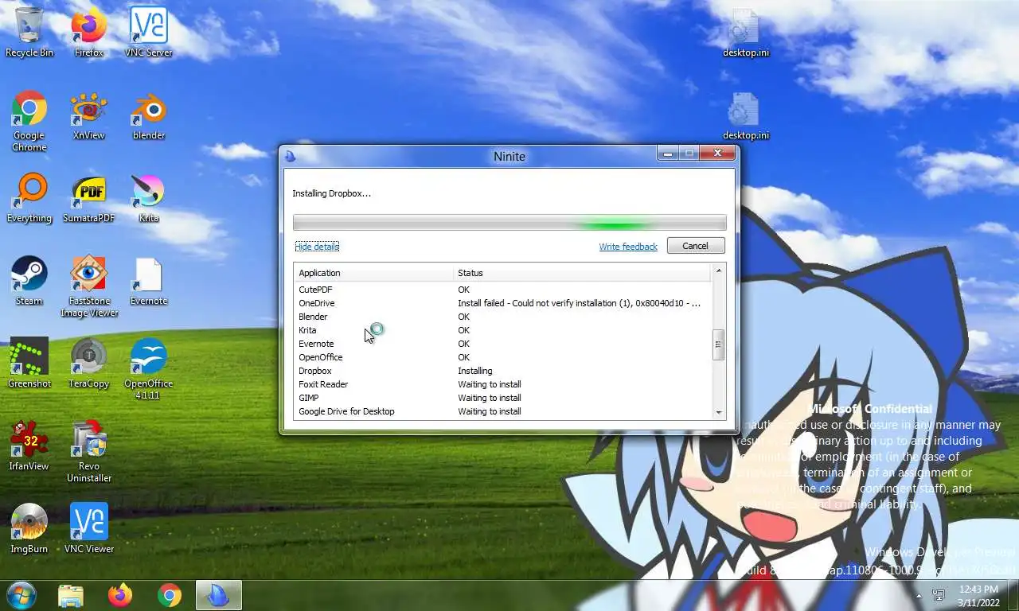This screenshot has height=611, width=1019.
Task: Open the Krita desktop shortcut
Action: coord(149,198)
